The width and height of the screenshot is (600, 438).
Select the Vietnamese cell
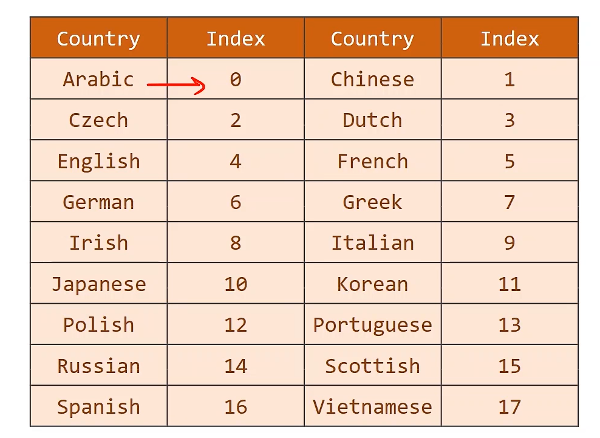click(x=372, y=407)
